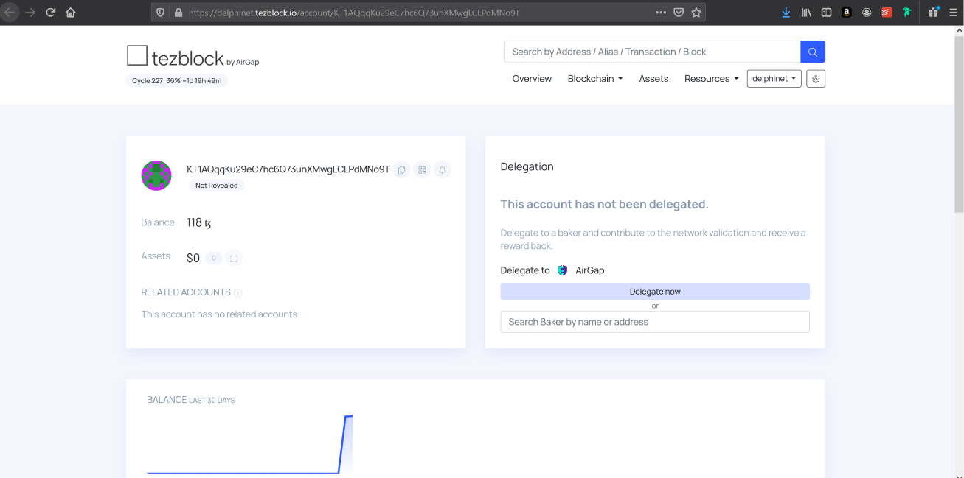
Task: Open What's New gift icon
Action: [x=933, y=13]
